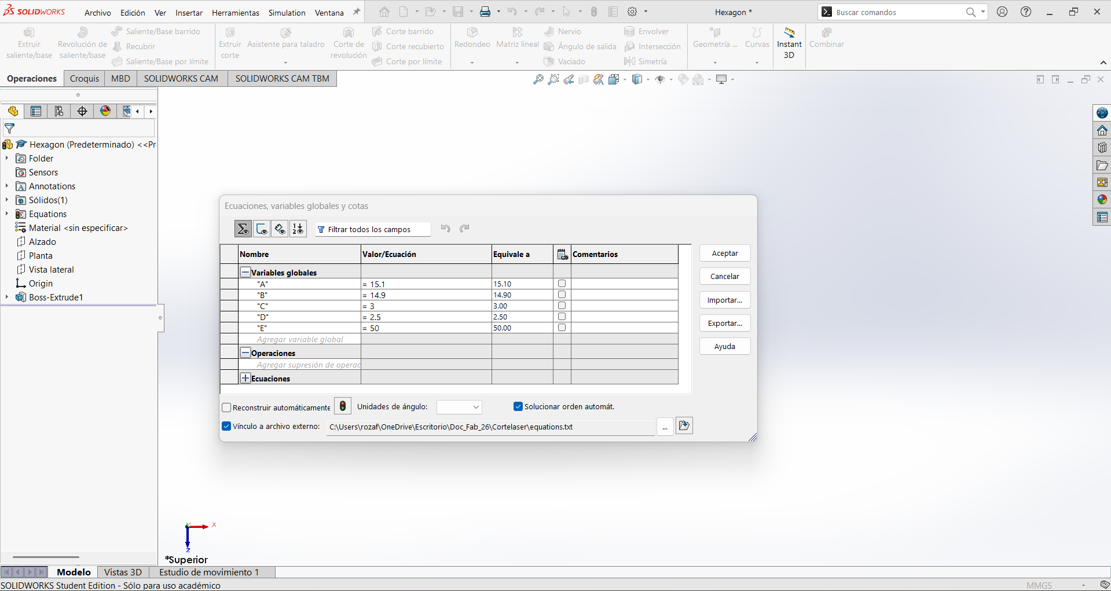
Task: Select the Extruir saliente/base tool
Action: click(28, 42)
